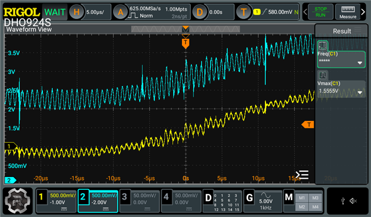Open the navigation gear launcher icon
The height and width of the screenshot is (217, 371).
[x=17, y=201]
